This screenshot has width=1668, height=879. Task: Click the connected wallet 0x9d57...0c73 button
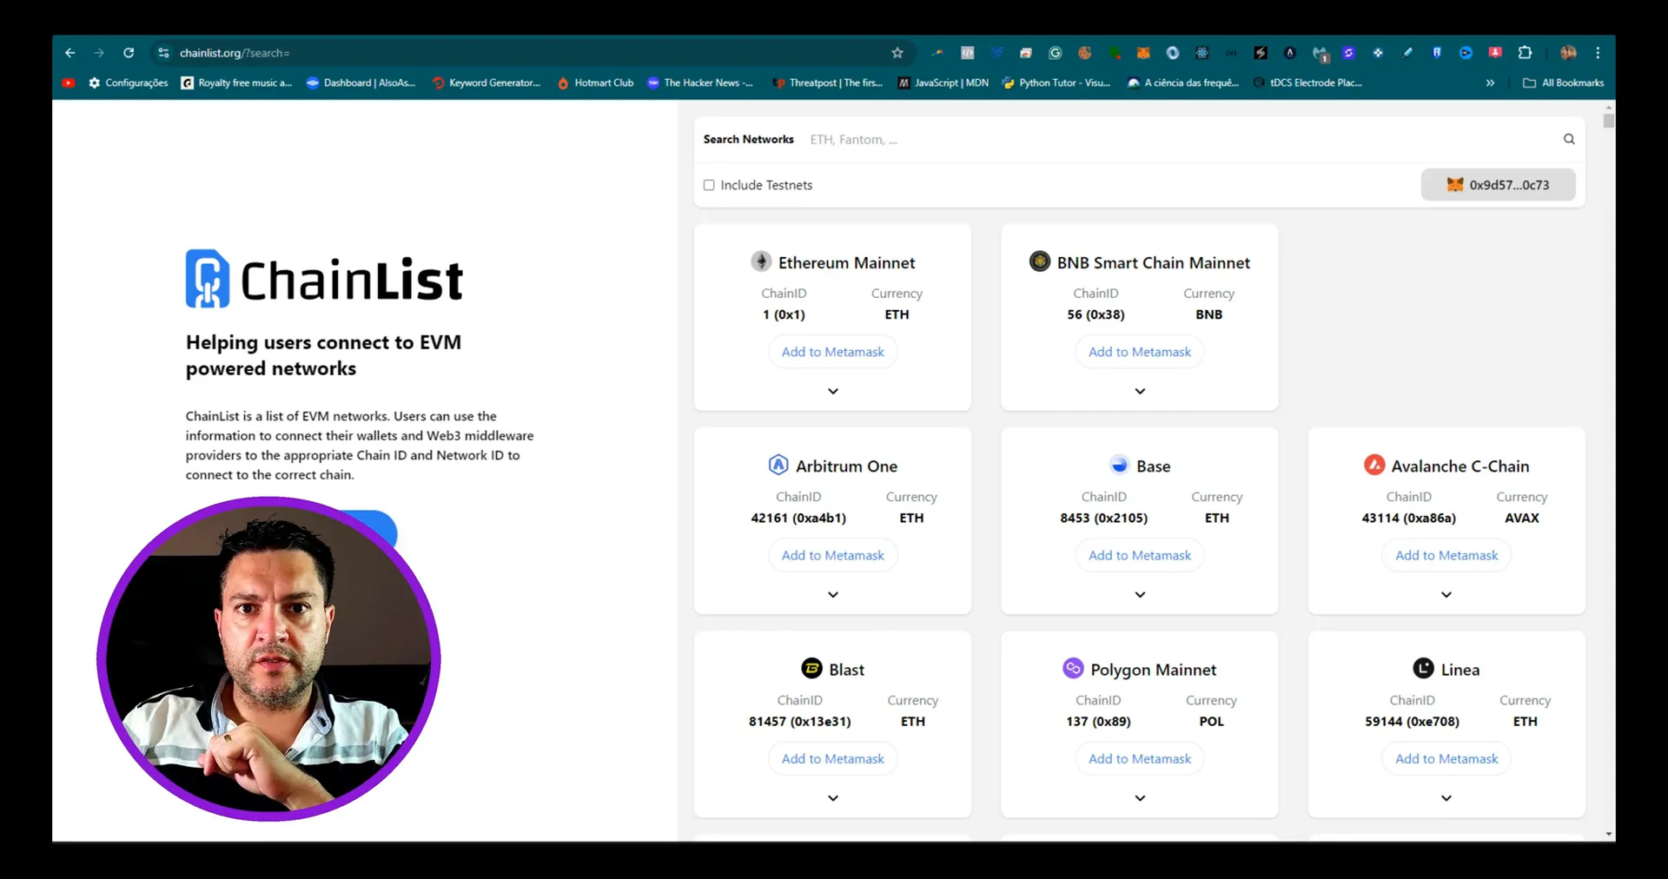(1498, 185)
